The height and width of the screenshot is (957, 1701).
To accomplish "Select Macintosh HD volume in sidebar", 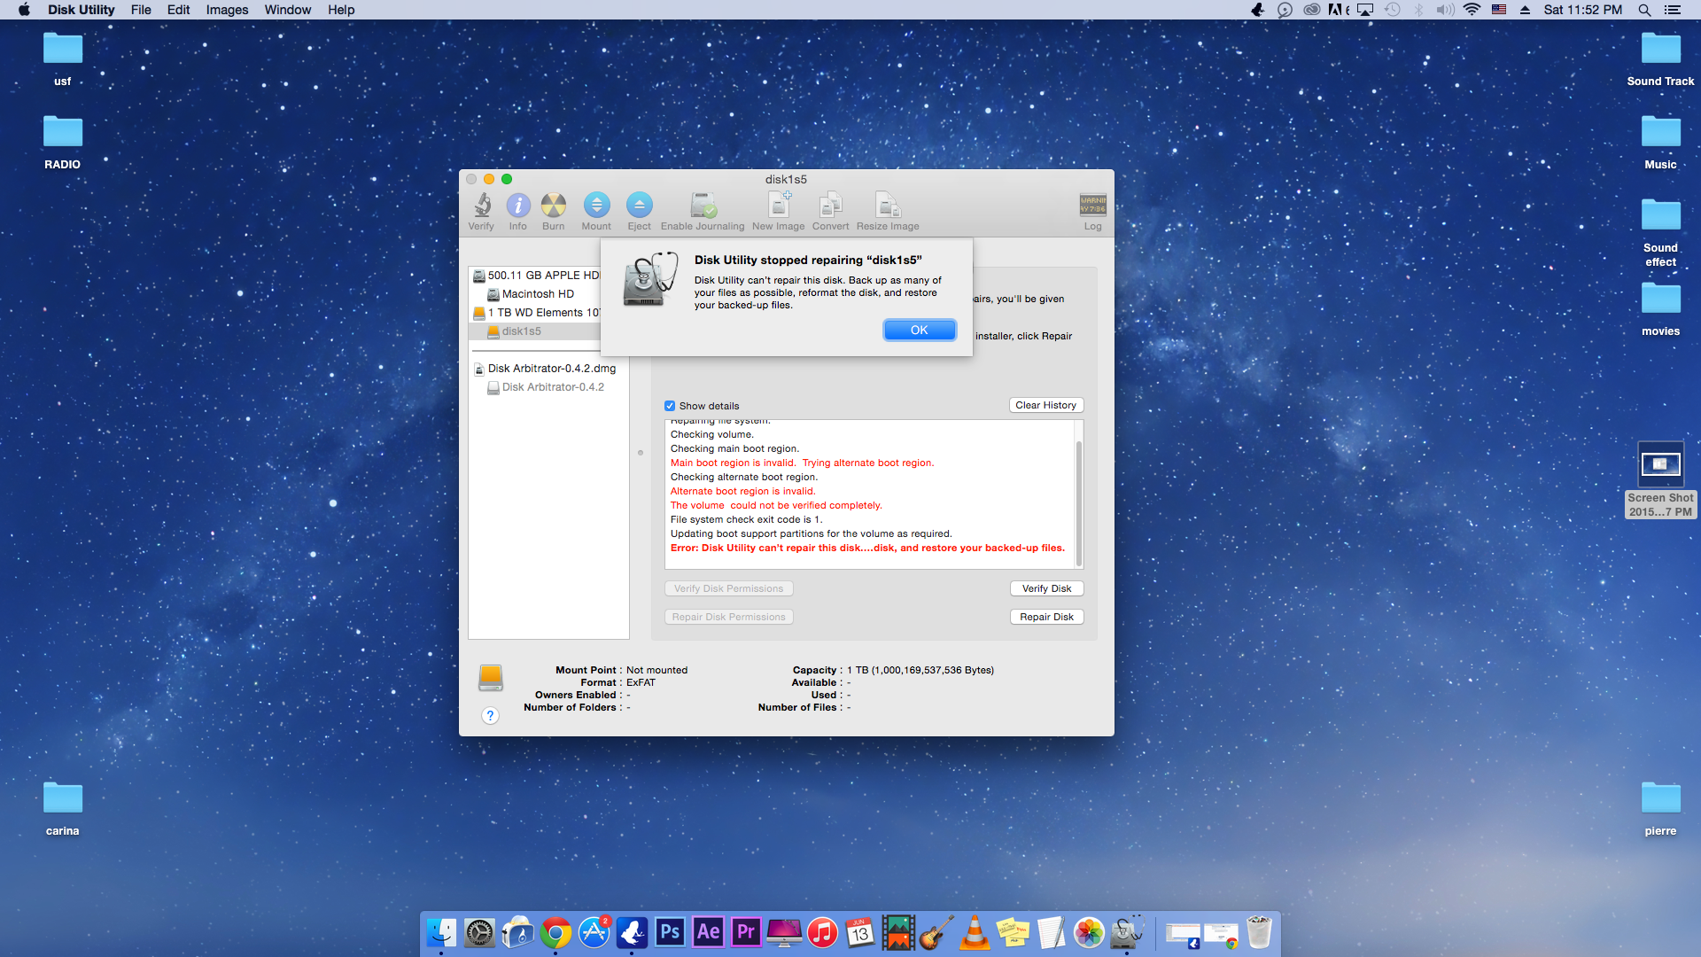I will (x=535, y=294).
